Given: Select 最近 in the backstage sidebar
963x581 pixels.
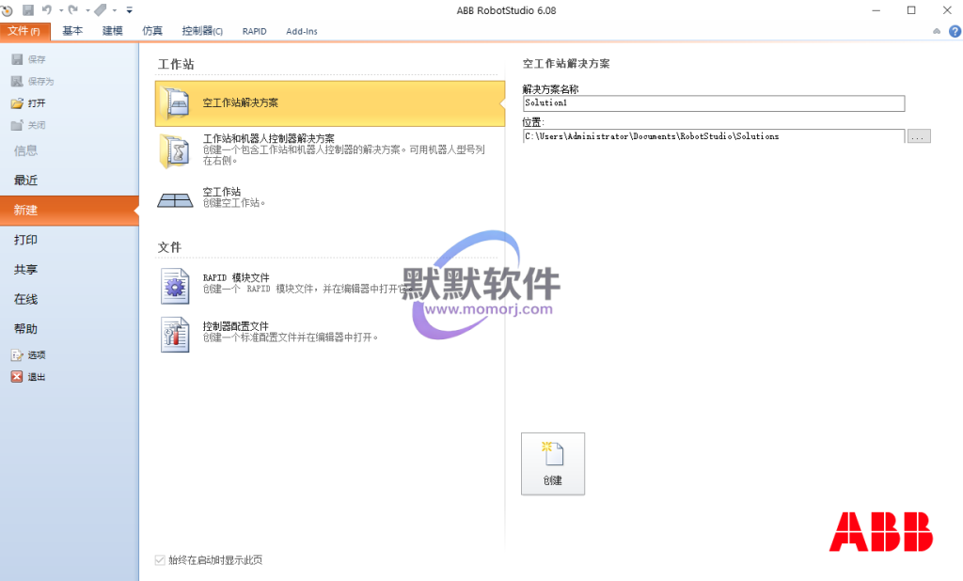Looking at the screenshot, I should [x=25, y=180].
